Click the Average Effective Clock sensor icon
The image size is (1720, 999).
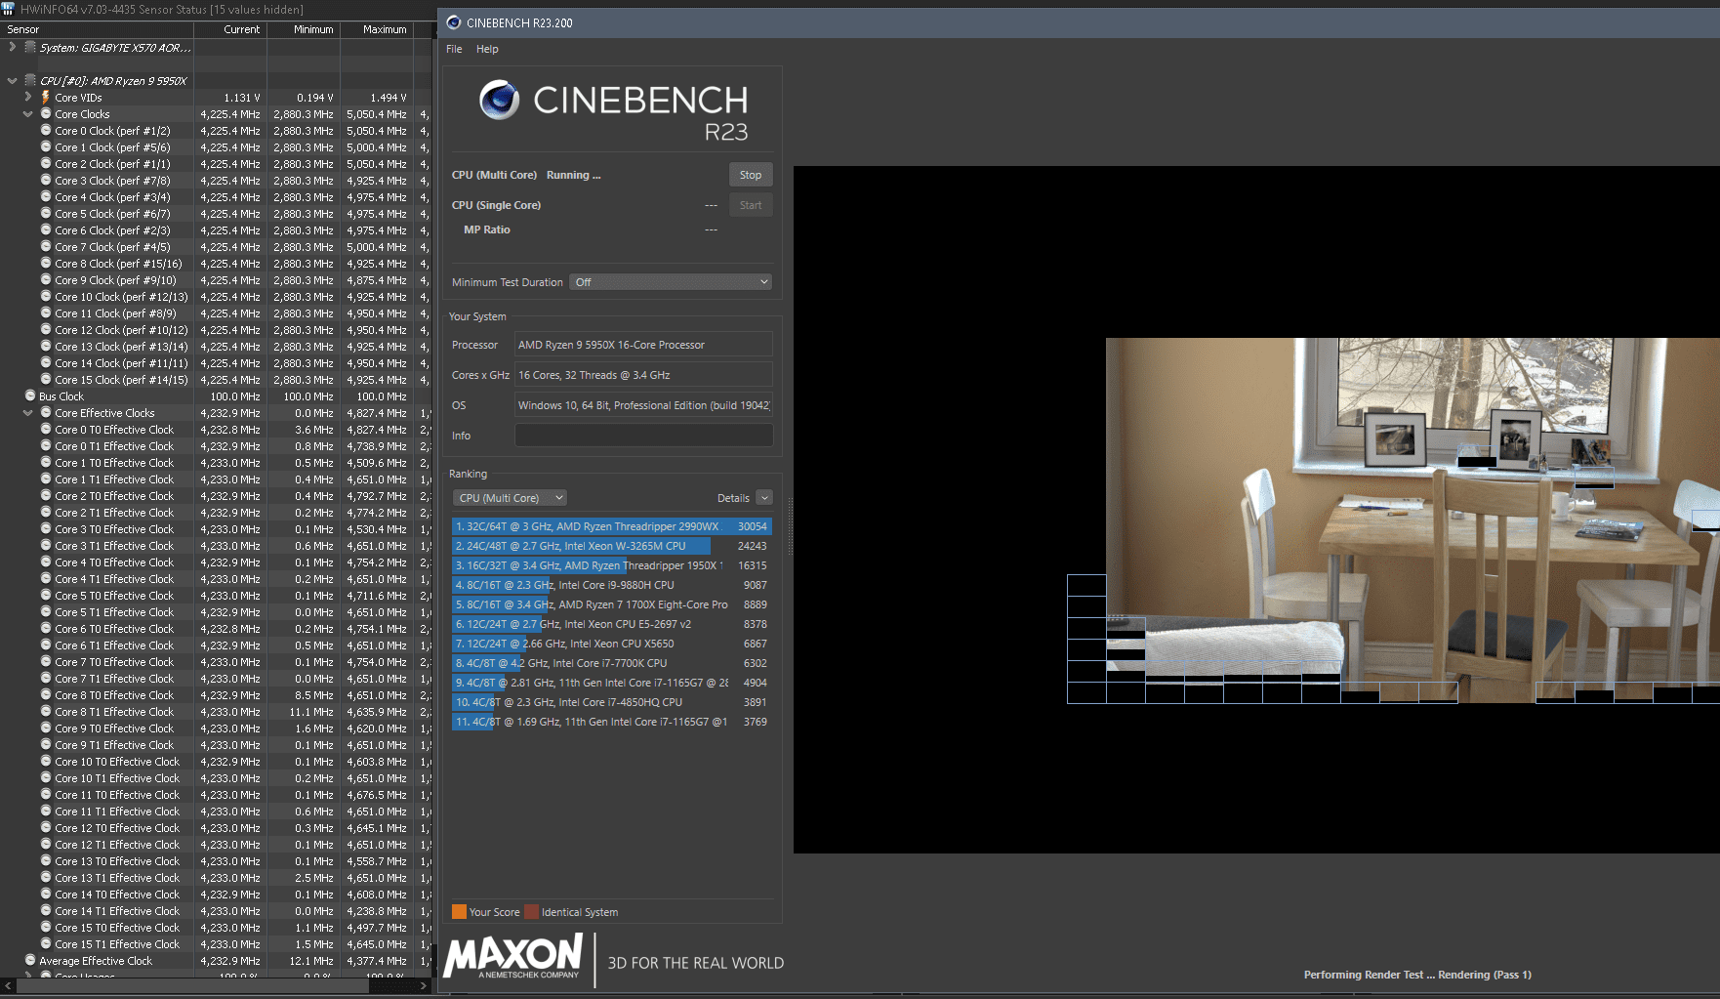[30, 961]
